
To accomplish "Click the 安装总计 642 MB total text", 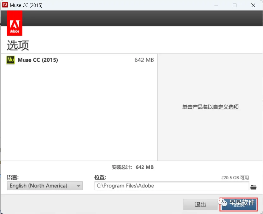I will [x=132, y=167].
